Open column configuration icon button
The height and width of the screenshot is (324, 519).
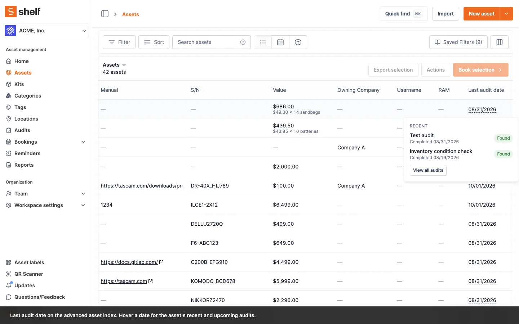coord(500,42)
